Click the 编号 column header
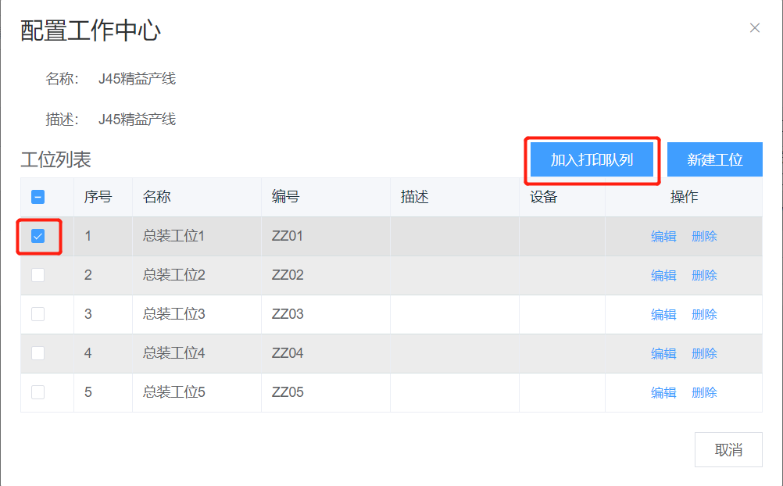This screenshot has width=783, height=486. coord(285,197)
